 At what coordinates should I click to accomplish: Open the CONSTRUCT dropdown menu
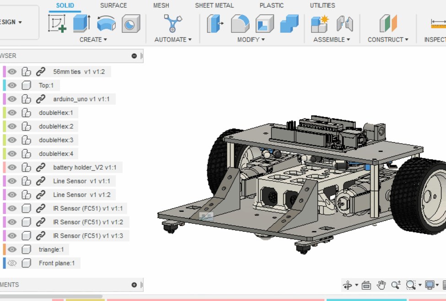388,40
